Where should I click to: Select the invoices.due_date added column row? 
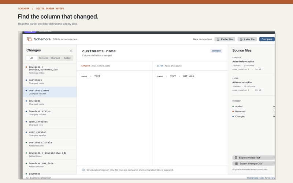(x=50, y=165)
